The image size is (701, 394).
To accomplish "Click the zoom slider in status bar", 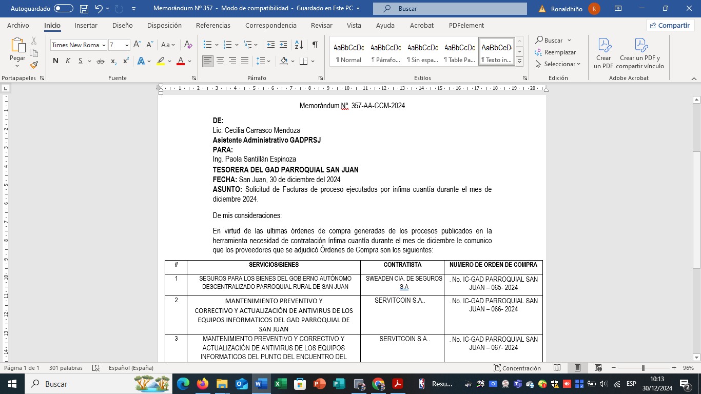I will click(x=643, y=368).
